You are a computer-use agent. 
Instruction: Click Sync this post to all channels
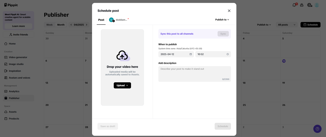pyautogui.click(x=177, y=34)
